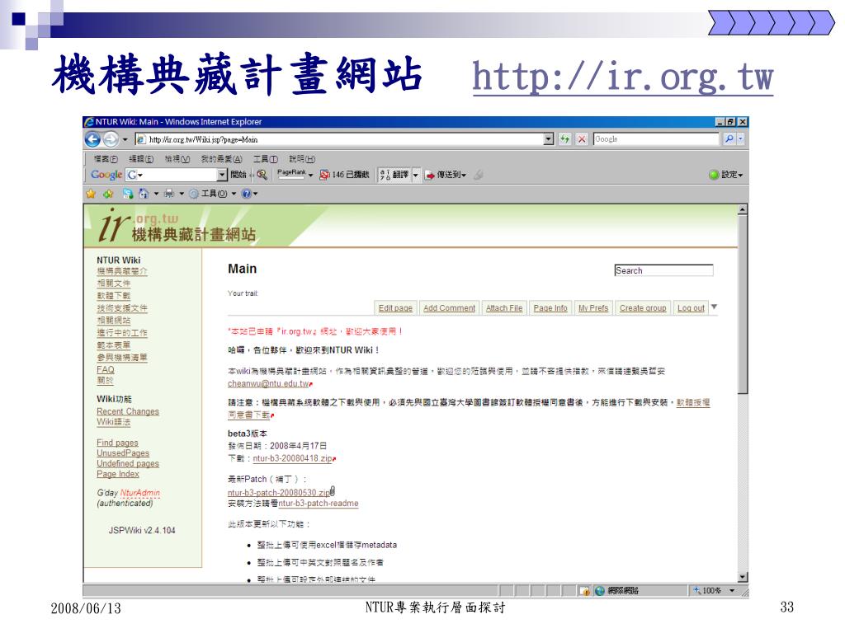Click the Edit page tab
845x633 pixels.
(395, 308)
